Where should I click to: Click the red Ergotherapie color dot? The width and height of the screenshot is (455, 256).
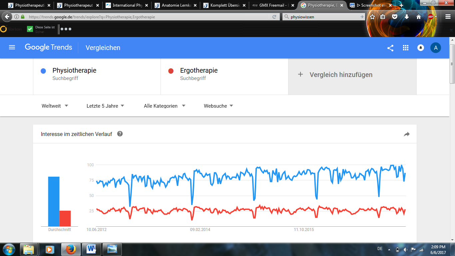(171, 71)
